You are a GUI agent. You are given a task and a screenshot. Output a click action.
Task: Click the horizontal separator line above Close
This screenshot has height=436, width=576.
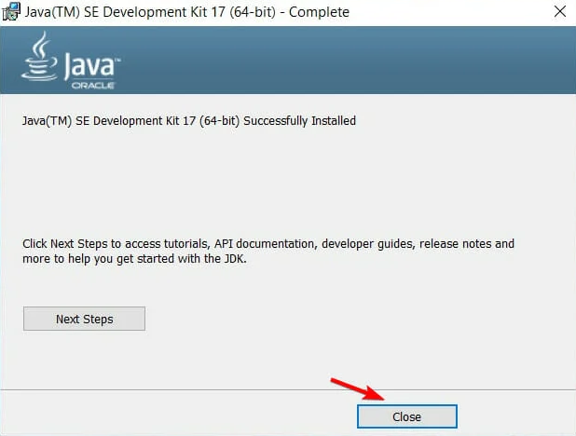tap(288, 389)
